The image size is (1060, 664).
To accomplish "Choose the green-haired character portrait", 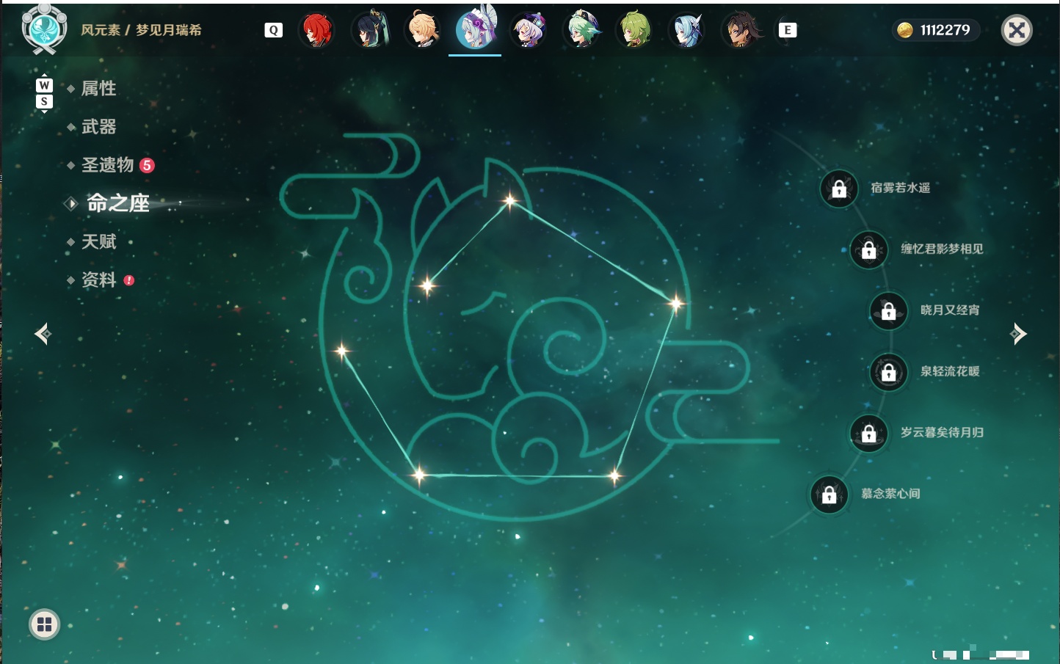I will point(634,30).
